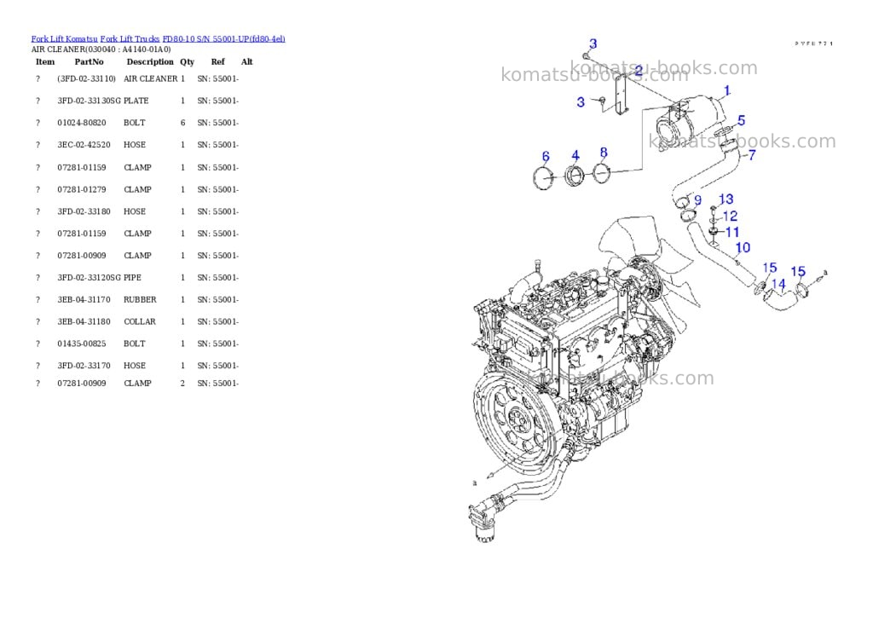Select part number 3EB-04-31180

84,322
